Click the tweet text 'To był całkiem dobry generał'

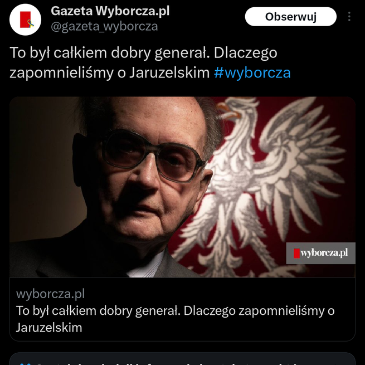click(108, 52)
